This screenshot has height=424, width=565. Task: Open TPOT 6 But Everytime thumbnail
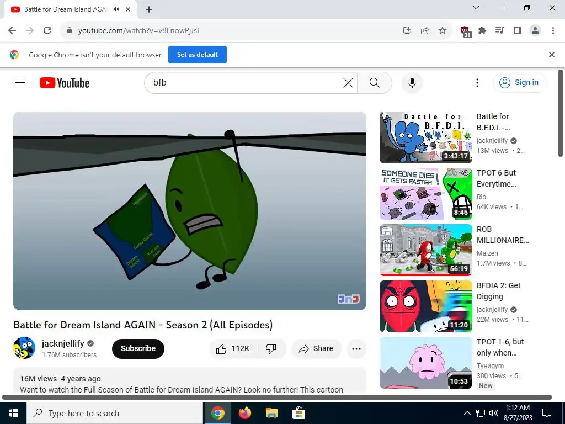pos(425,194)
